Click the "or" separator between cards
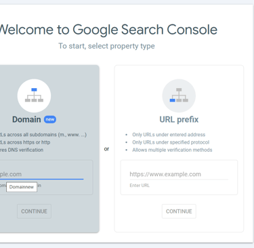The width and height of the screenshot is (254, 248). [x=106, y=149]
